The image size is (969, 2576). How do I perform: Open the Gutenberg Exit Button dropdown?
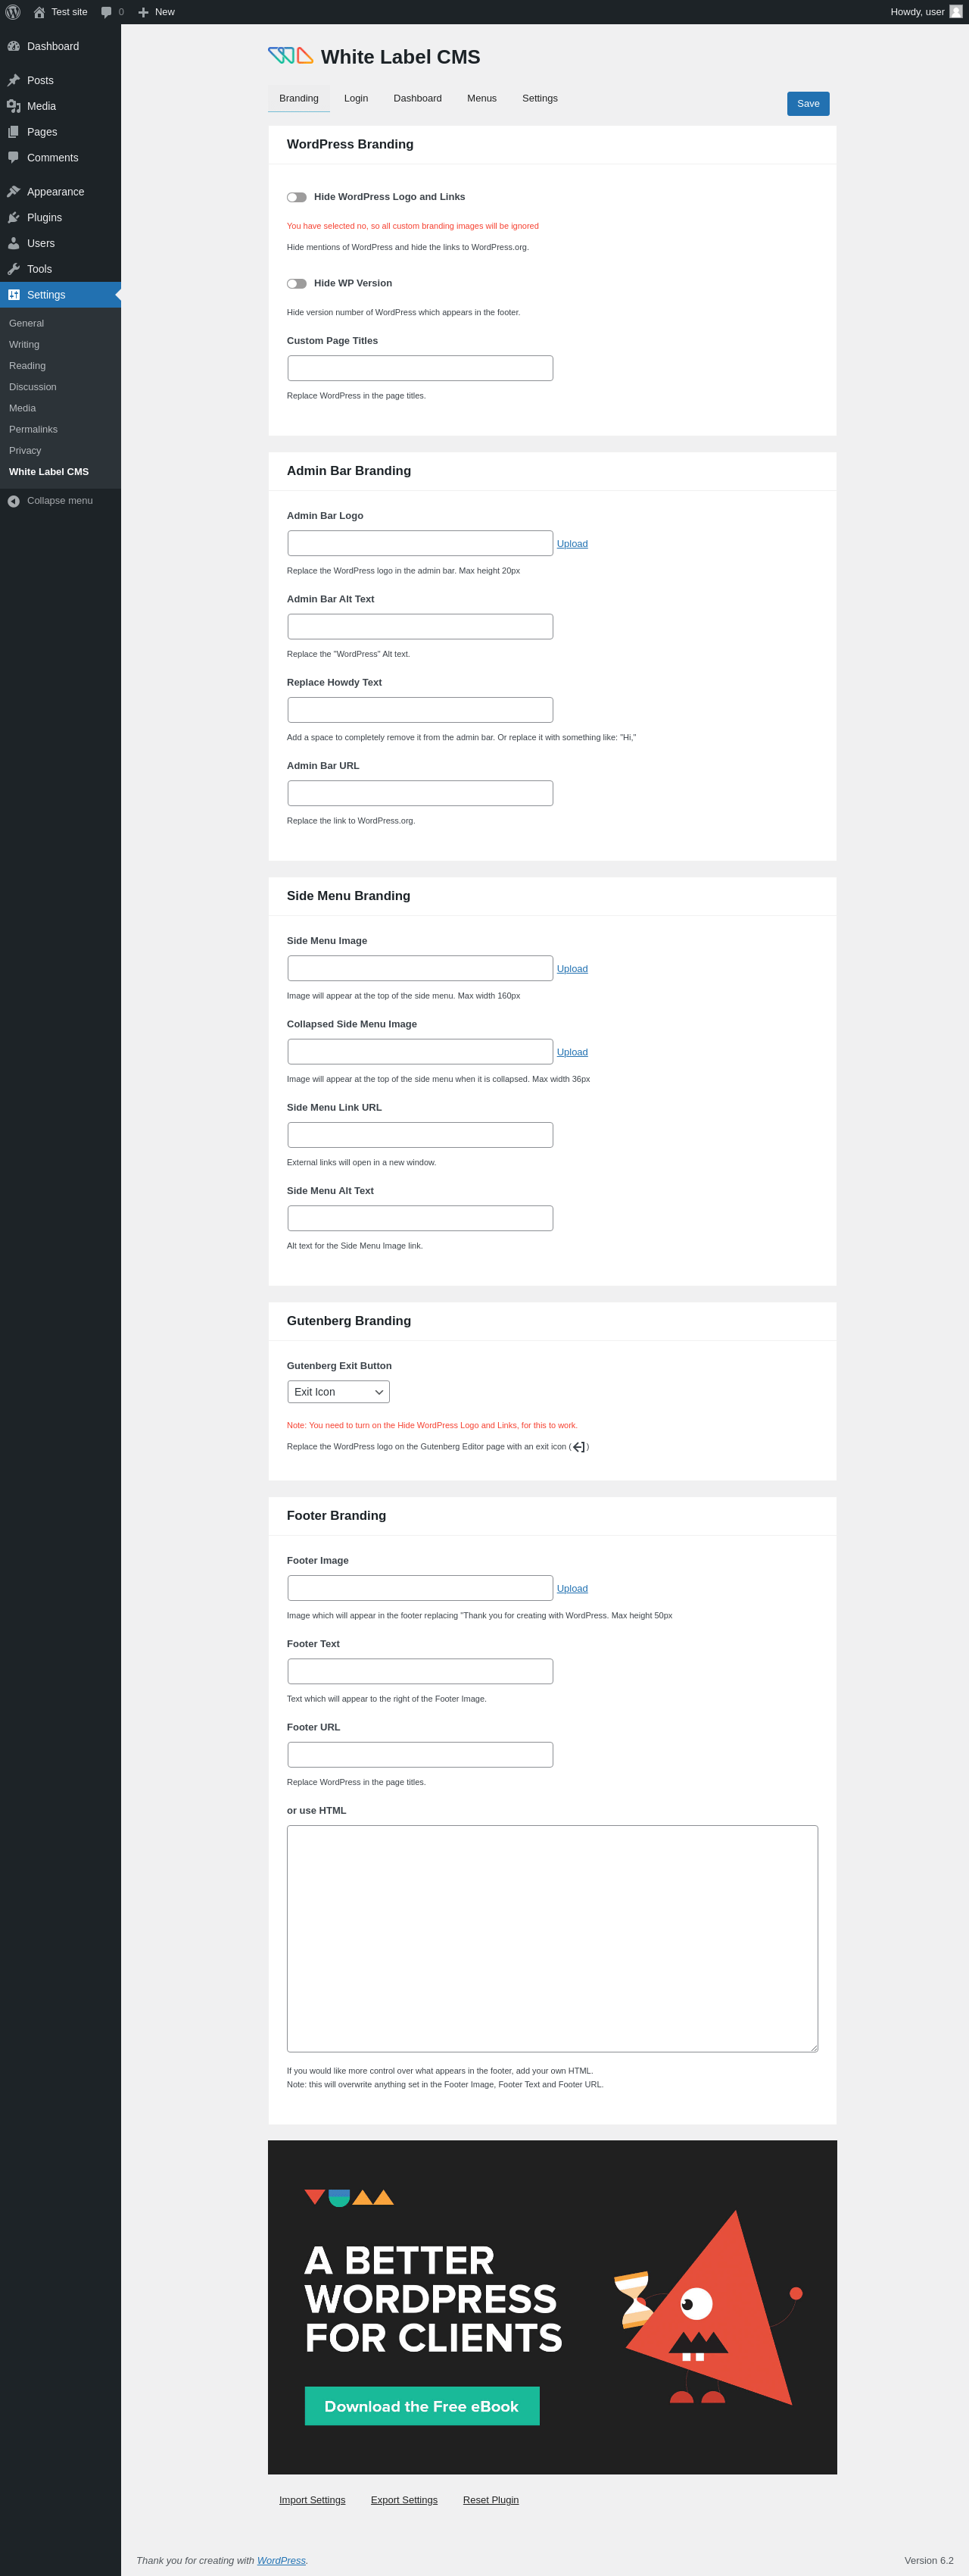click(338, 1392)
